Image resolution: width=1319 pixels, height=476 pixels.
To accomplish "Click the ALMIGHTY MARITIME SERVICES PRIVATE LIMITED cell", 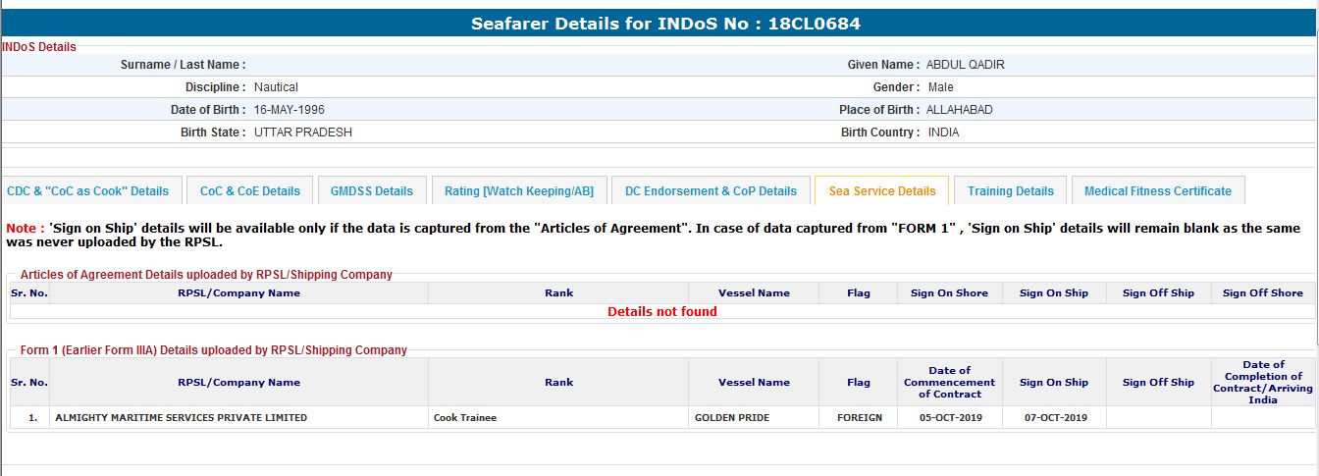I will coord(181,418).
